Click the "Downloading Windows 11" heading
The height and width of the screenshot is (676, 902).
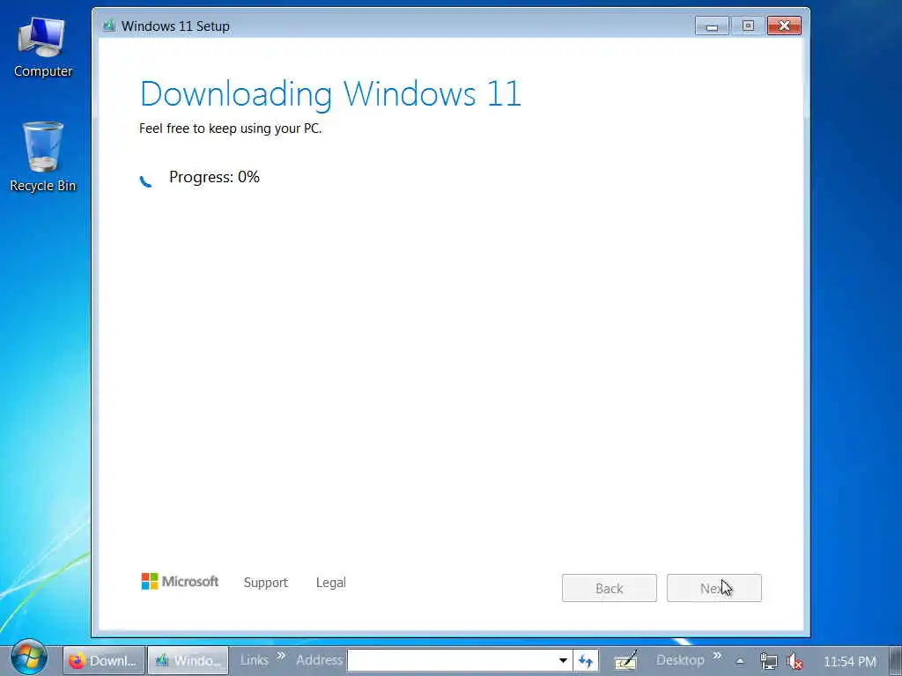[330, 93]
